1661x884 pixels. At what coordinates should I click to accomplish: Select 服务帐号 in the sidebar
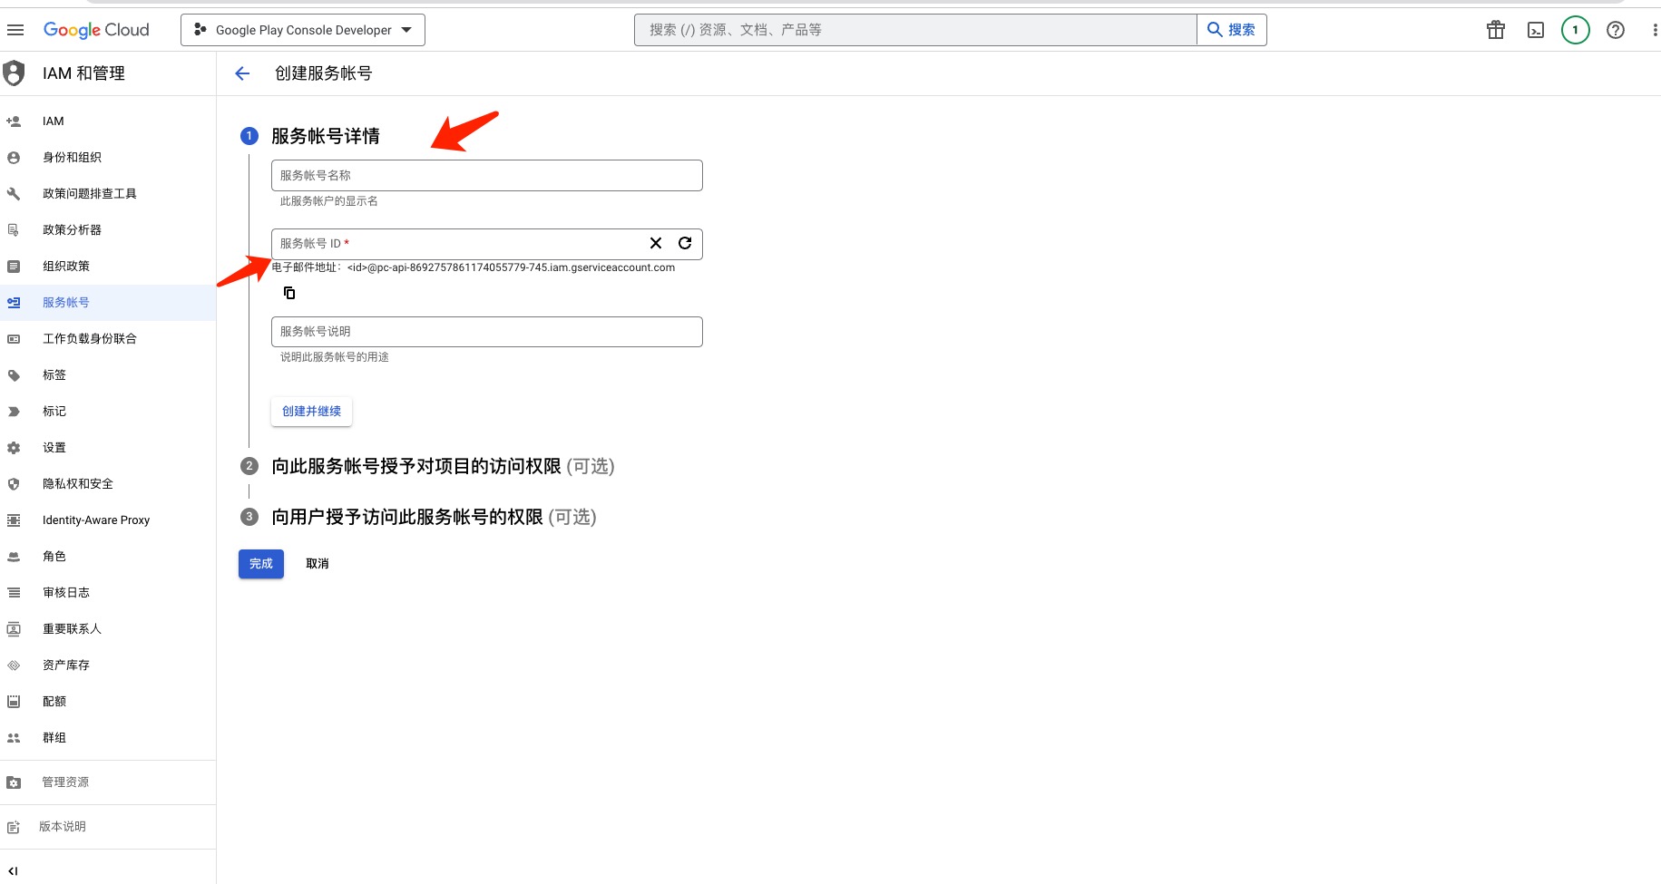[108, 302]
